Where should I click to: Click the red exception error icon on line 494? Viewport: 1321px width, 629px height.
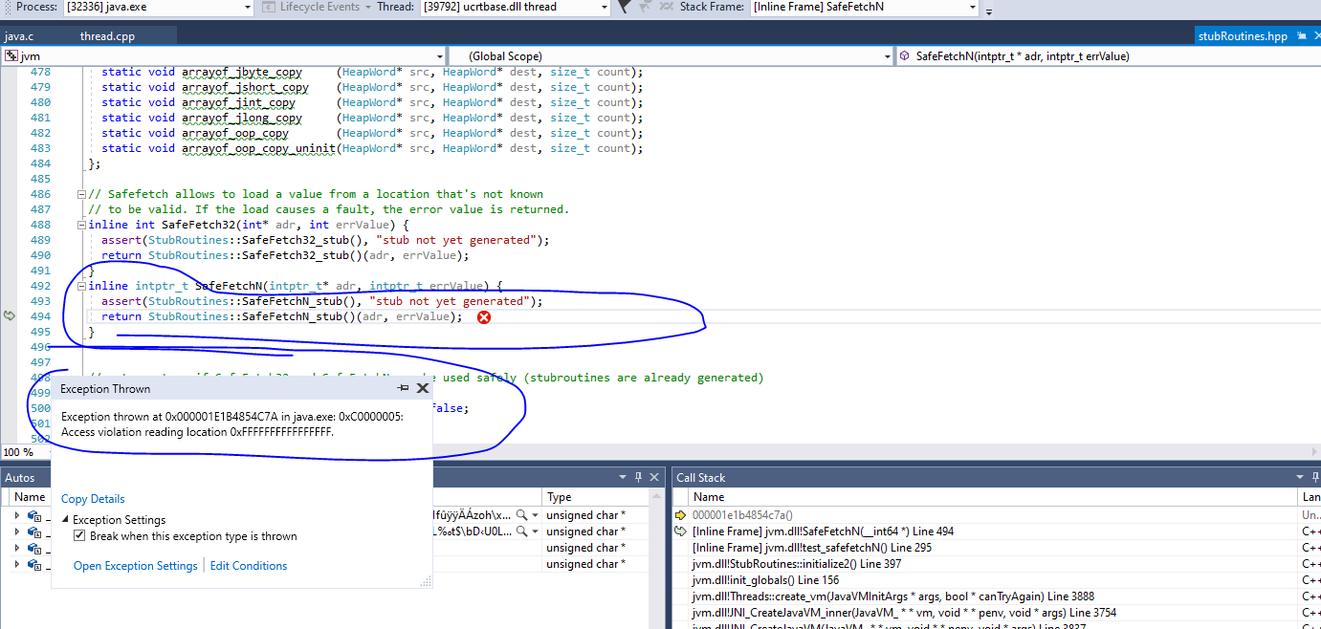click(484, 317)
